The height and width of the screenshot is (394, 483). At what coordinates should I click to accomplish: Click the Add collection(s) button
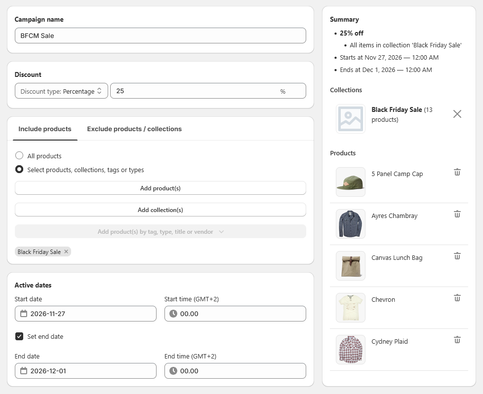tap(161, 210)
